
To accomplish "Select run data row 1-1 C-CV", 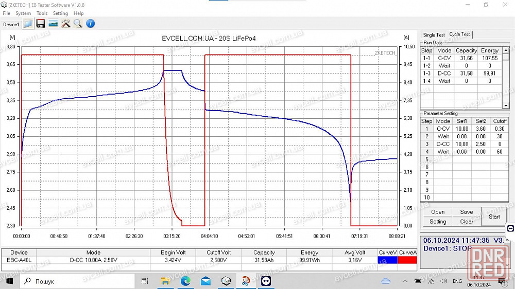I will point(461,58).
